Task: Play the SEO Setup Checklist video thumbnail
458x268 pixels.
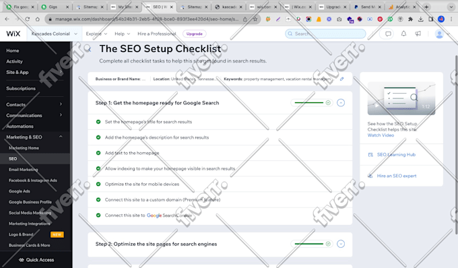Action: click(401, 99)
